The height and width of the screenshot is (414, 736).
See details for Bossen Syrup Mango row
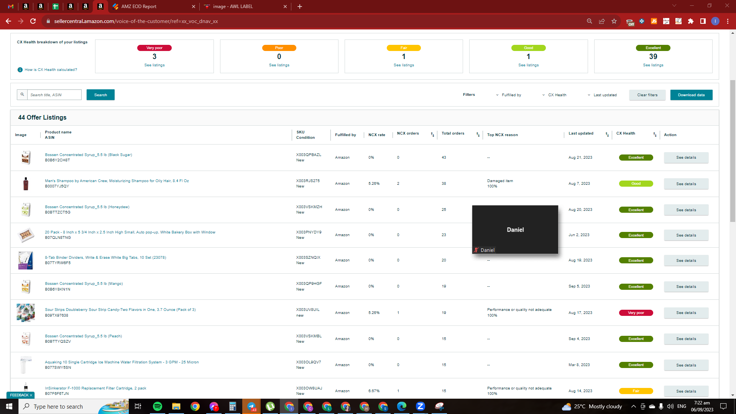pyautogui.click(x=686, y=287)
